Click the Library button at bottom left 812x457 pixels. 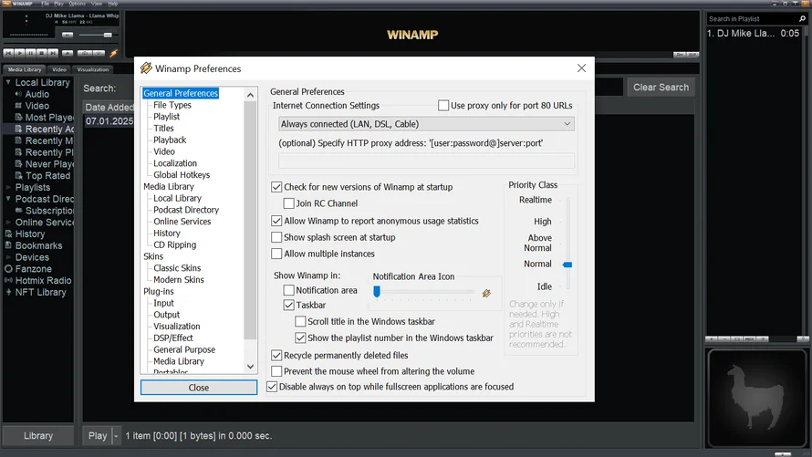[x=38, y=436]
